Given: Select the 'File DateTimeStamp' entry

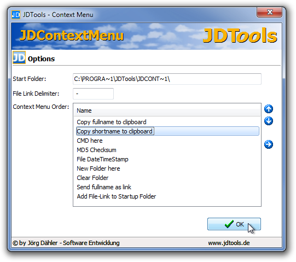Looking at the screenshot, I should coord(102,159).
